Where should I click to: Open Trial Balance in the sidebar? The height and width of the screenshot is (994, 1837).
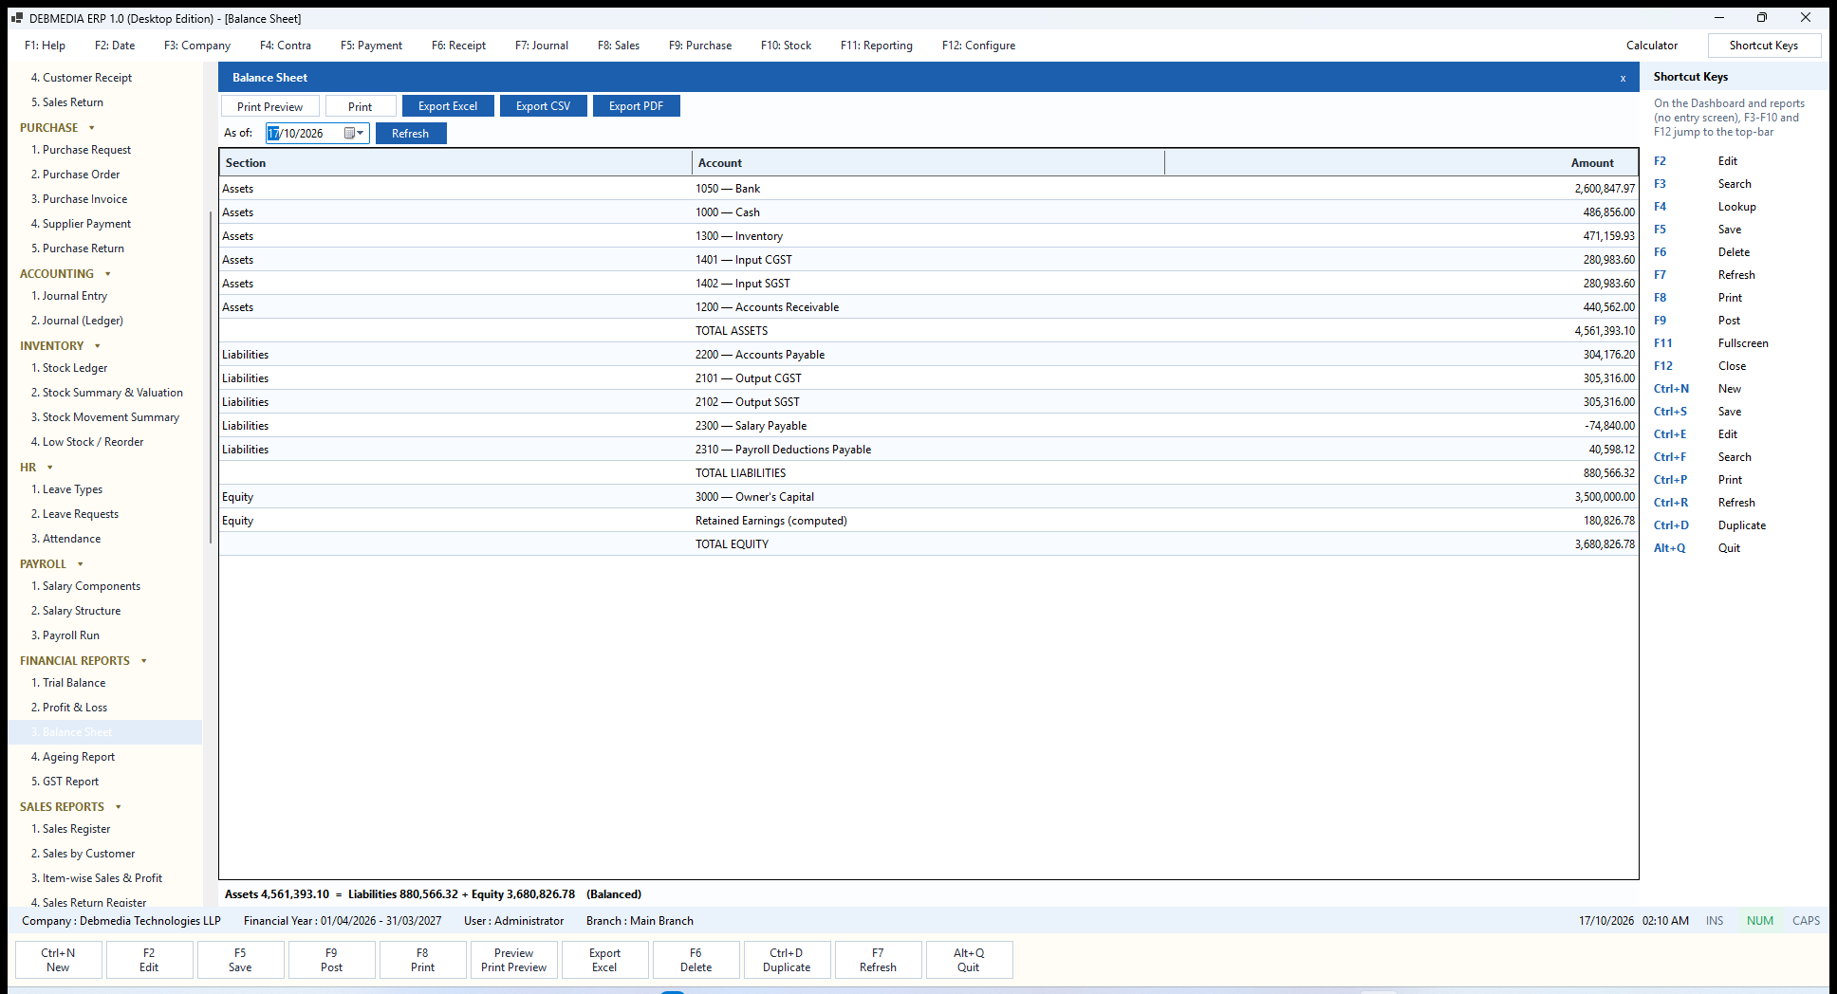[x=74, y=683]
